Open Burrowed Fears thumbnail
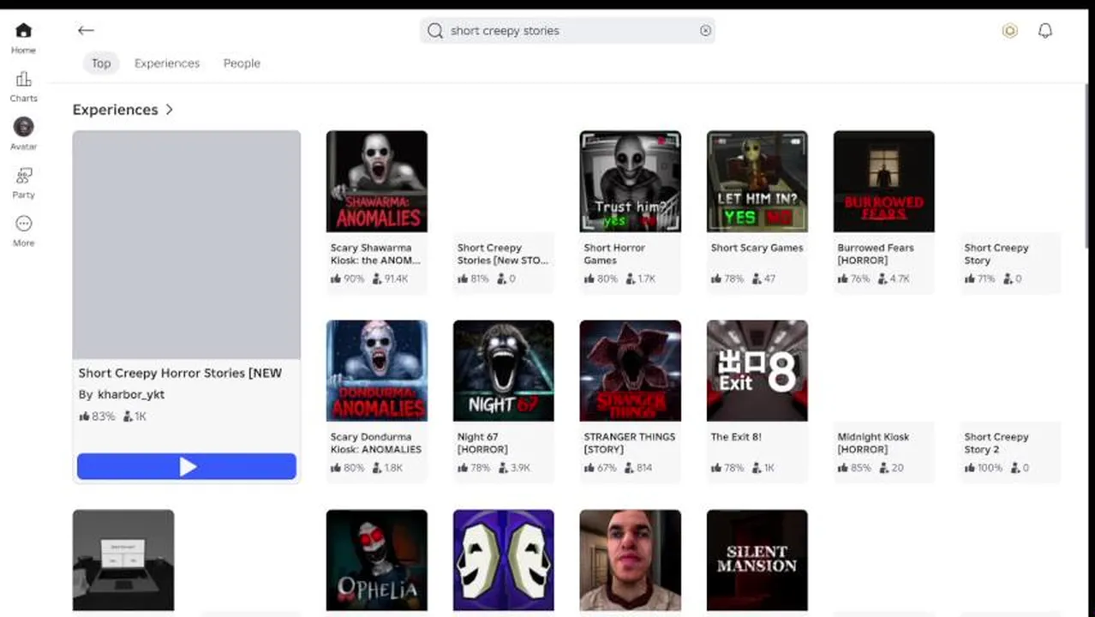1095x617 pixels. (x=884, y=181)
